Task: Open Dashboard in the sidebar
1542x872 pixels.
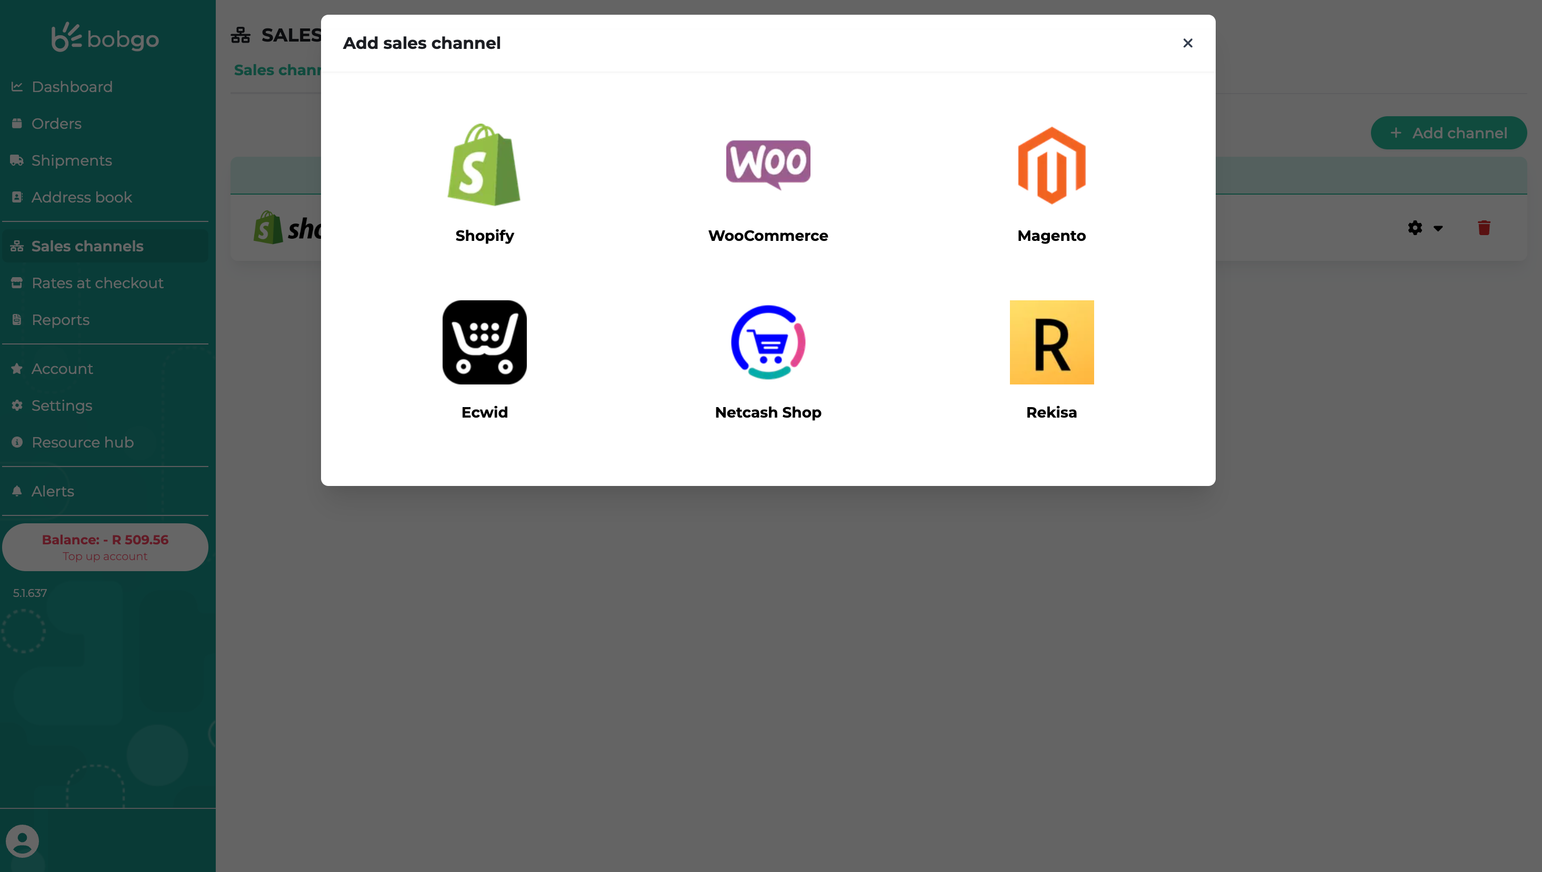Action: click(105, 87)
